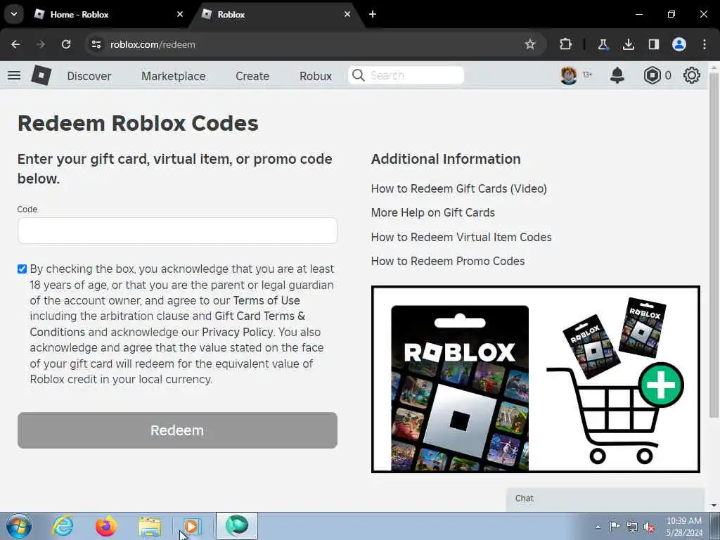720x540 pixels.
Task: Open the Roblox hamburger navigation menu
Action: click(14, 75)
